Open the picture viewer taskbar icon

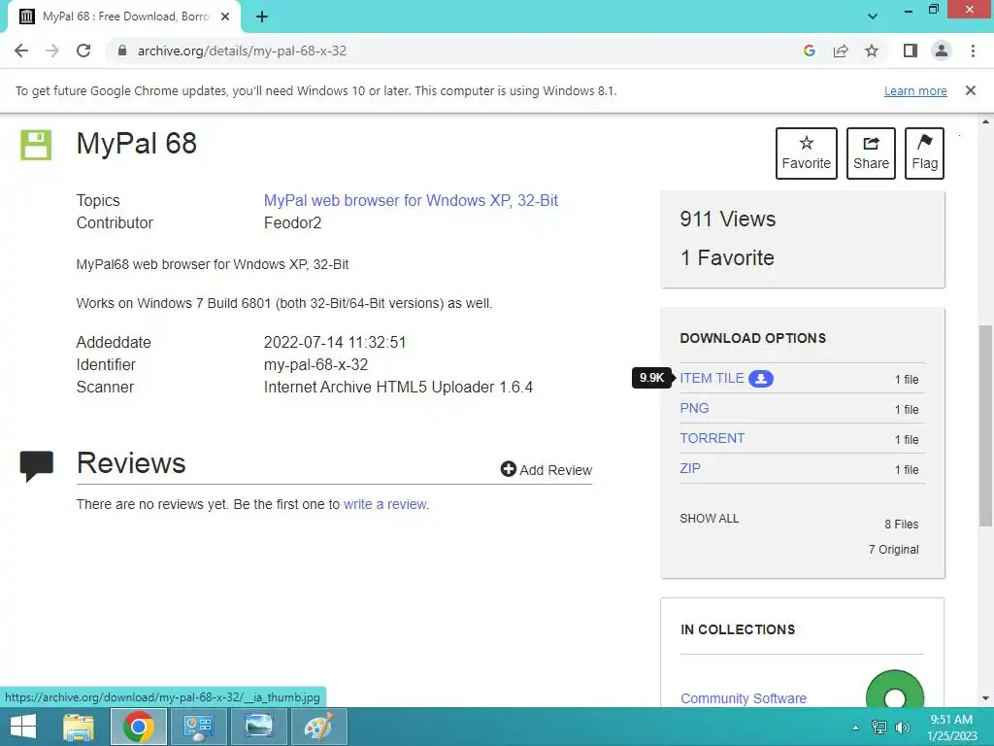pyautogui.click(x=258, y=727)
